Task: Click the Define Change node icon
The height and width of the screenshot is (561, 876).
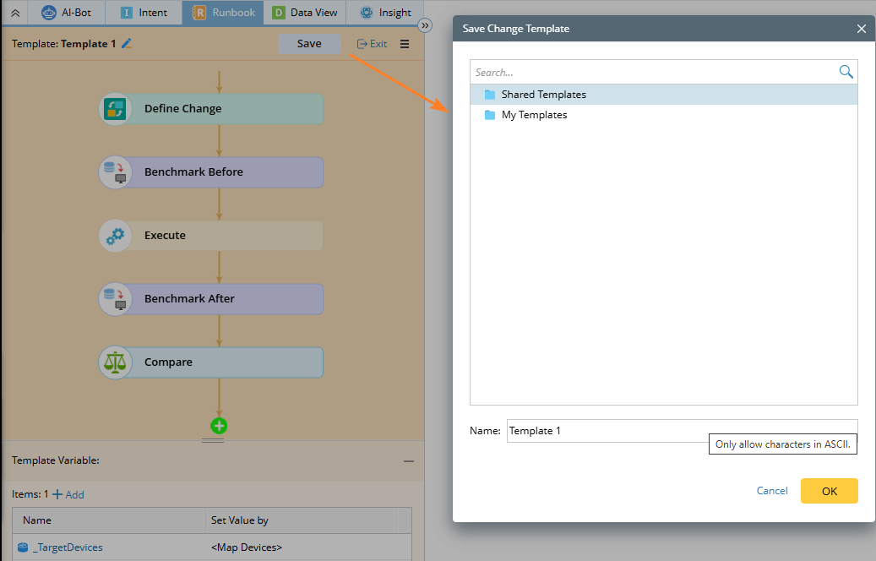Action: pos(115,109)
